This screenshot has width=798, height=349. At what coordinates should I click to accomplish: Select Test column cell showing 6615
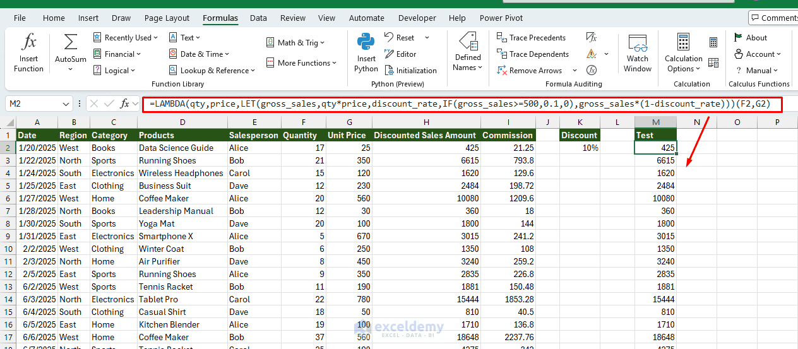(655, 160)
